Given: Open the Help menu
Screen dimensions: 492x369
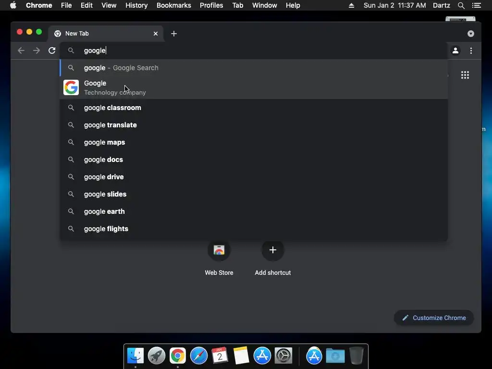Looking at the screenshot, I should click(293, 5).
